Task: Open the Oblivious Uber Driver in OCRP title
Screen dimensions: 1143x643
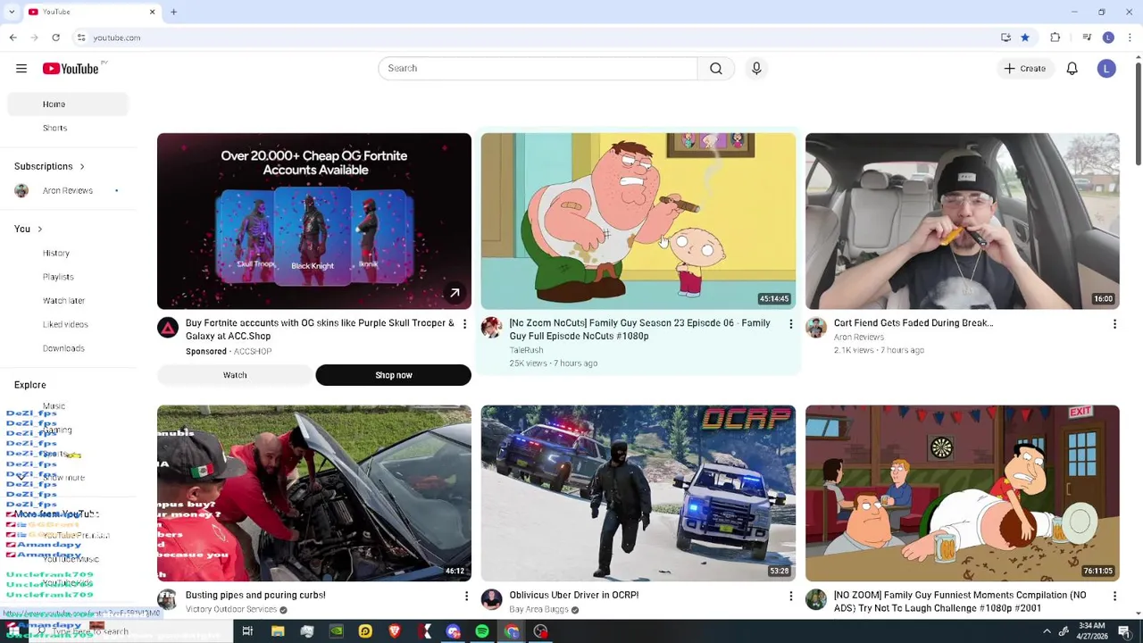Action: point(573,595)
